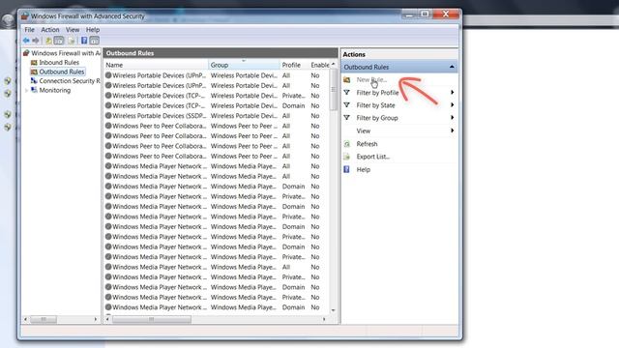This screenshot has height=348, width=619.
Task: Click the firewall app icon in title bar
Action: [x=25, y=16]
